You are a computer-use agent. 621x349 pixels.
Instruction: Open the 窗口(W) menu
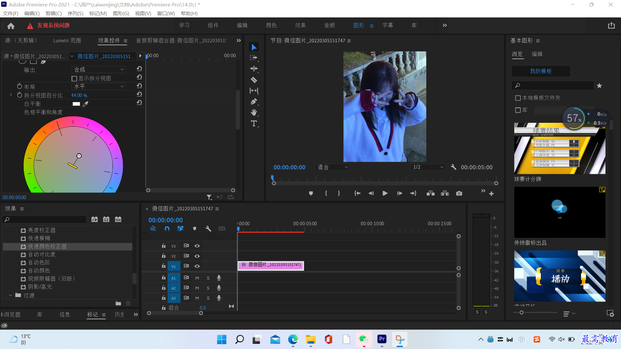[166, 13]
